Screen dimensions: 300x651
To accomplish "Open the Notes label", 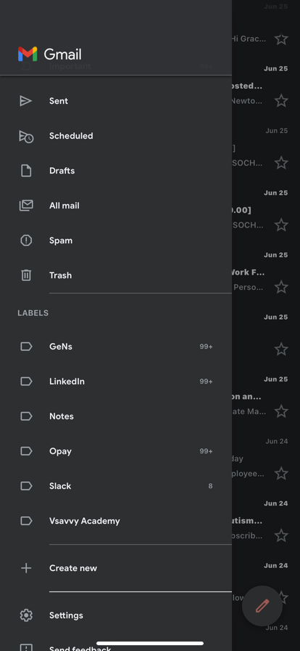I will [x=116, y=416].
